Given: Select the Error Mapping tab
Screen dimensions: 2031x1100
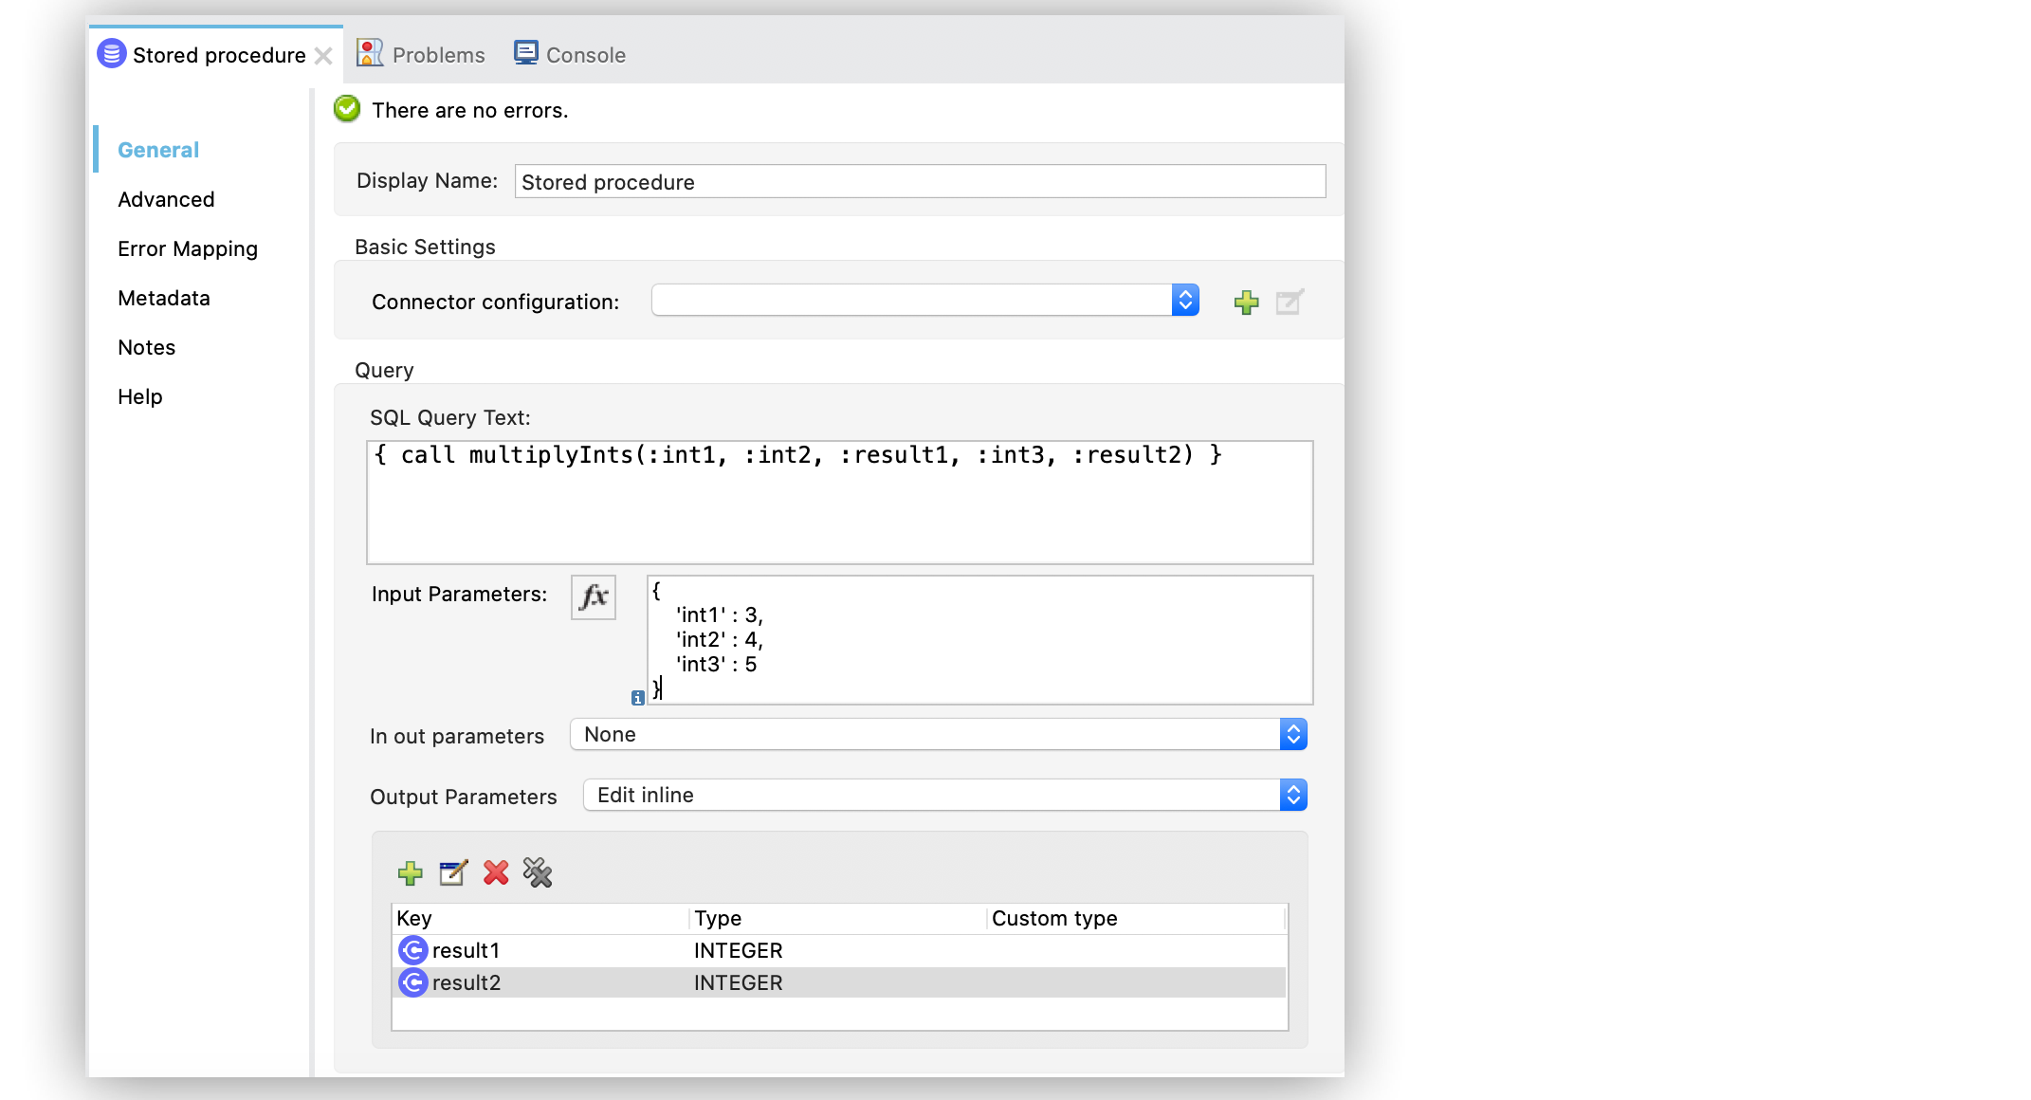Looking at the screenshot, I should (187, 249).
